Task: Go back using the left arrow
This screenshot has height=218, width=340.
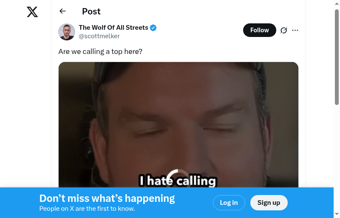Action: 62,11
